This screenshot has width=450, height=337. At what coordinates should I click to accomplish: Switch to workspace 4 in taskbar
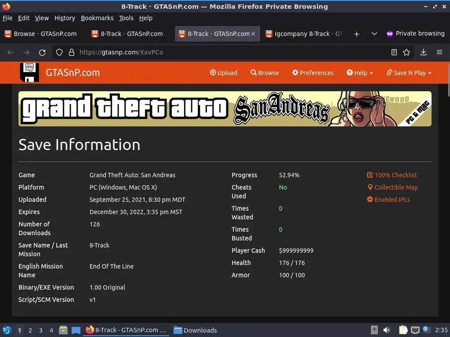[51, 330]
